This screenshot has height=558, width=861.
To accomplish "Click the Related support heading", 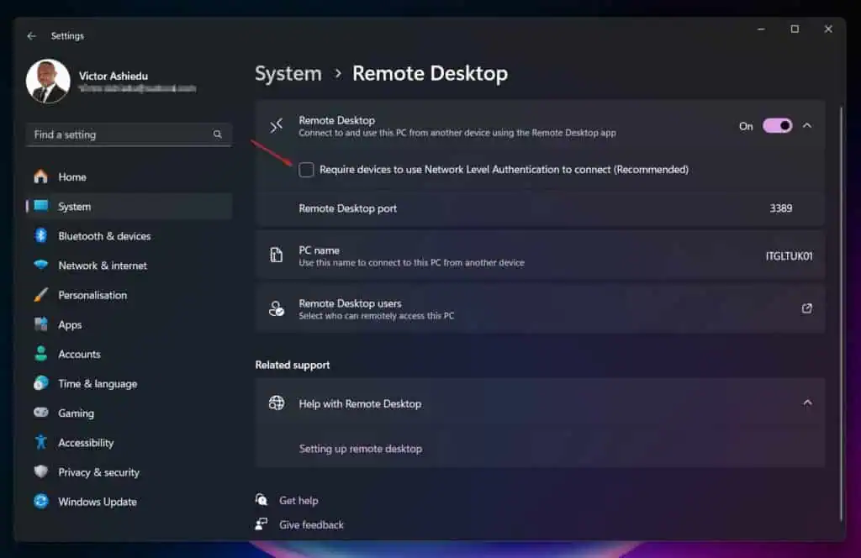I will (293, 365).
